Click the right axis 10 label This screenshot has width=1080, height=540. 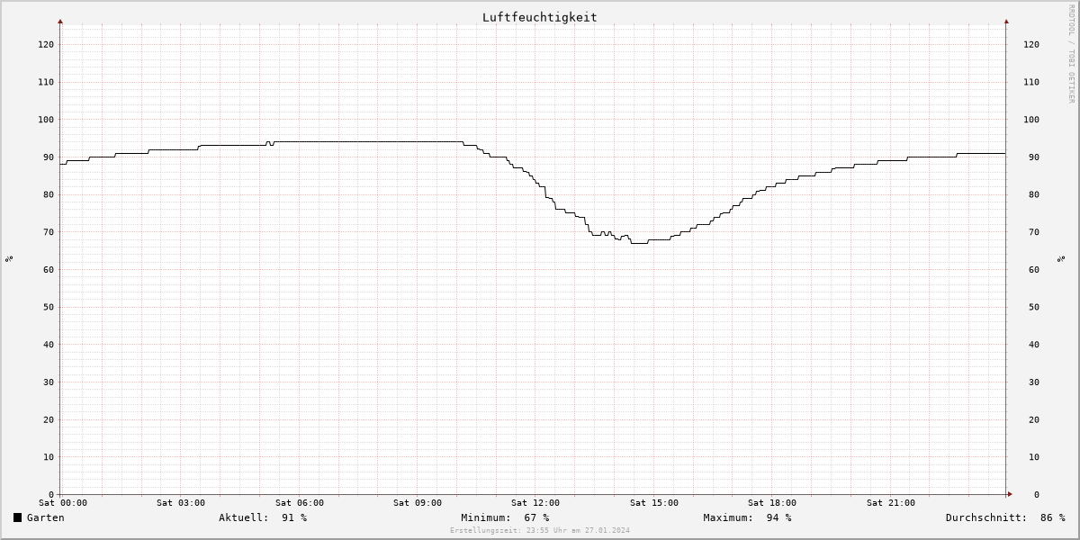click(1034, 457)
